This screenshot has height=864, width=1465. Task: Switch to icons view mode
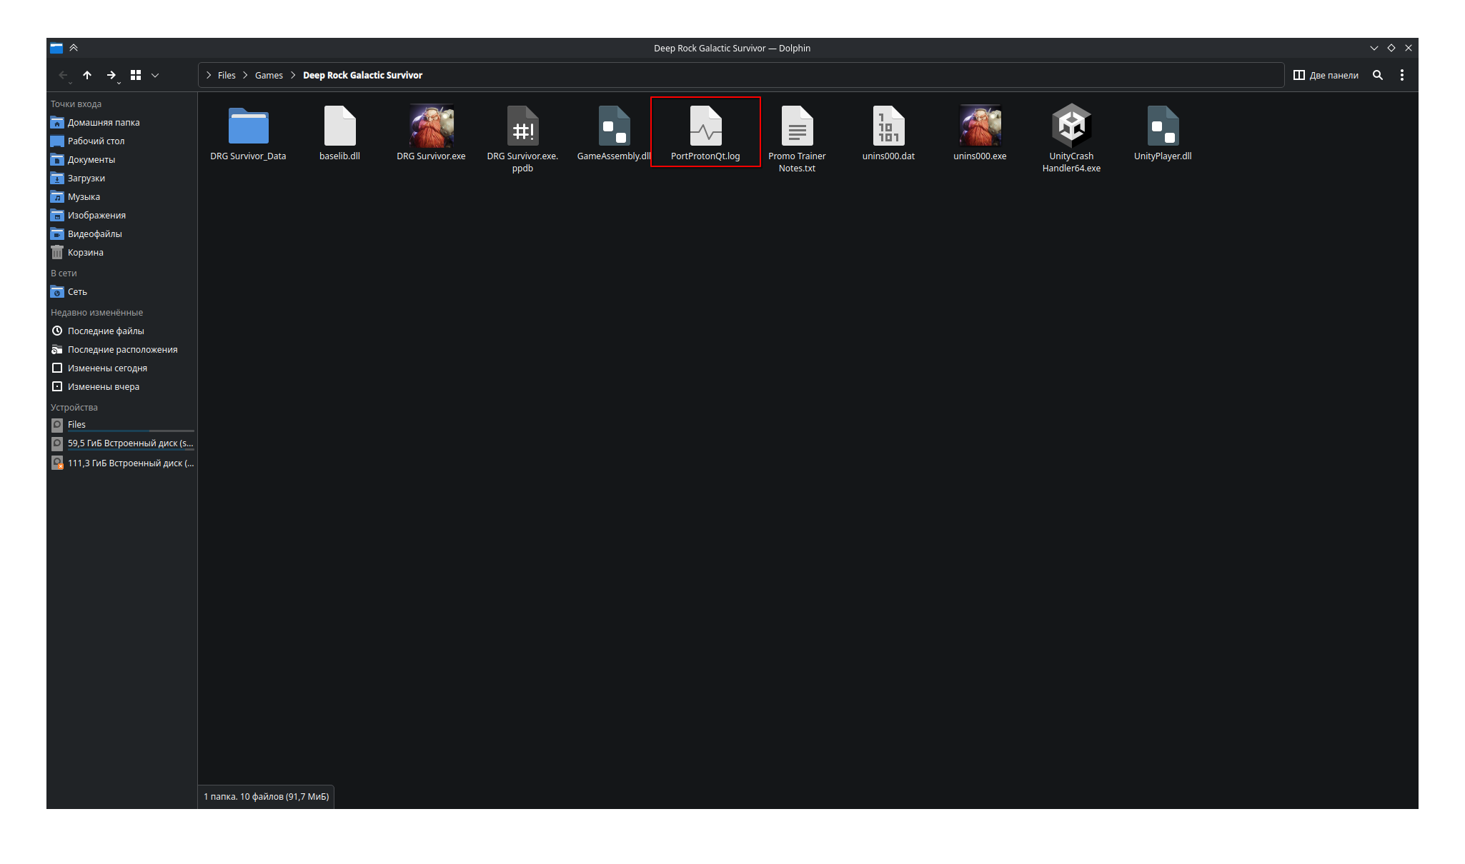point(136,75)
